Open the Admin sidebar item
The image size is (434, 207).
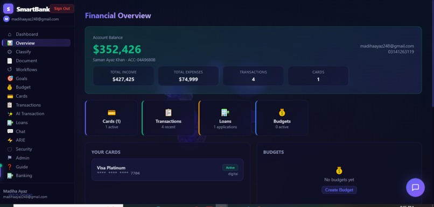pyautogui.click(x=36, y=158)
